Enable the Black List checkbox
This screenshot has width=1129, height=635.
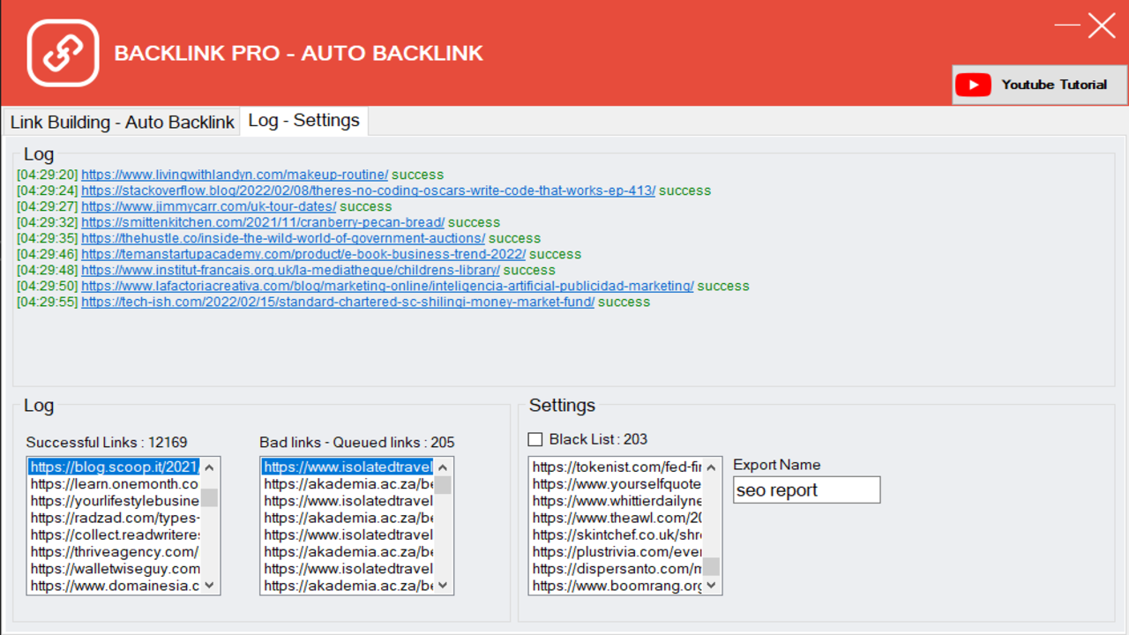pyautogui.click(x=535, y=439)
